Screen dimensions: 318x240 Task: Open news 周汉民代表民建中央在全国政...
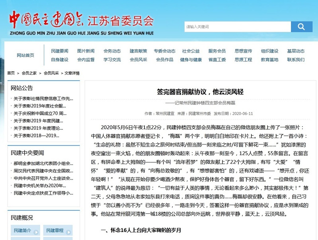[43, 171]
